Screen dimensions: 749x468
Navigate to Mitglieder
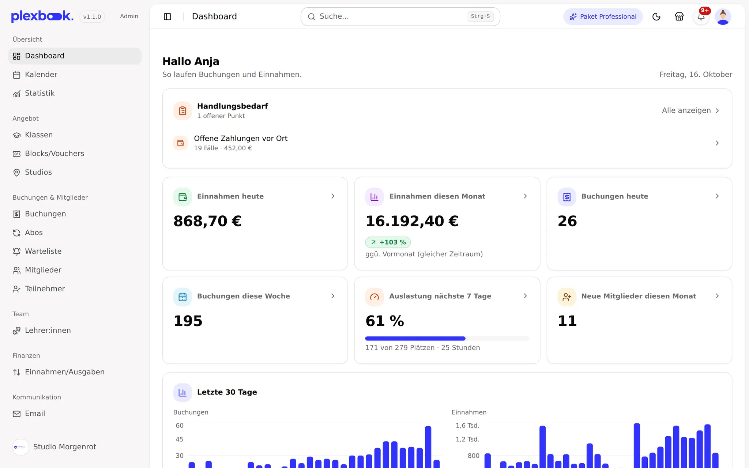[75, 270]
